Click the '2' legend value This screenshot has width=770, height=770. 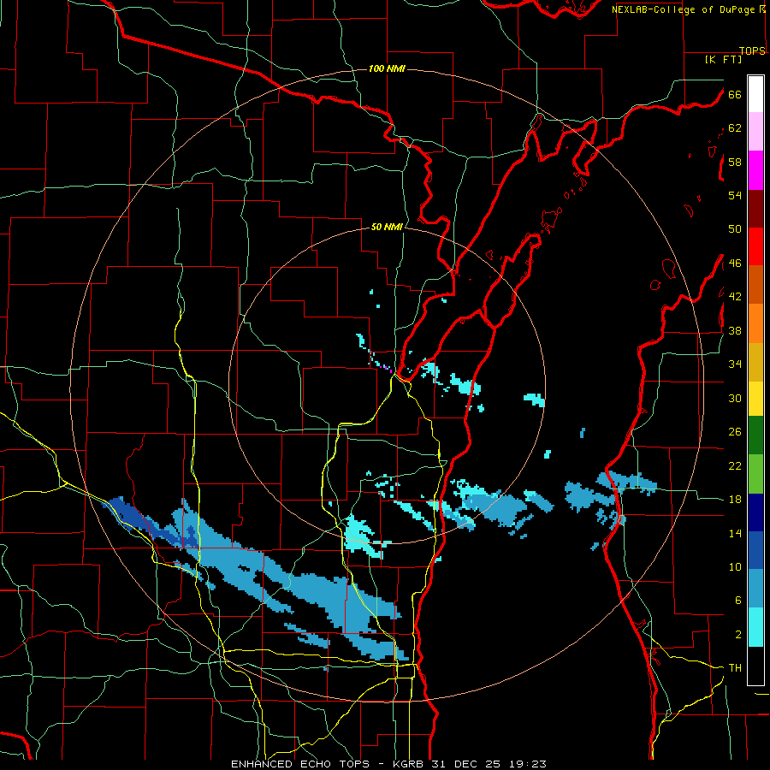737,635
